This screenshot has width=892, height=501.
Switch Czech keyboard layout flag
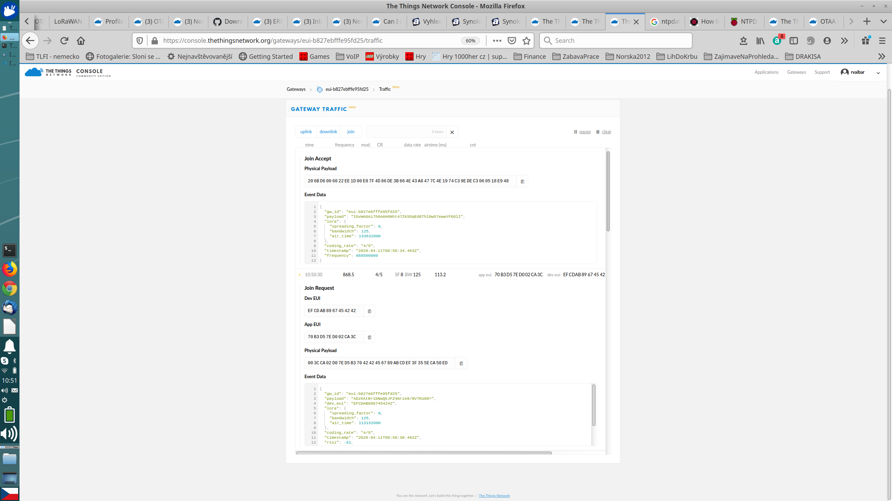point(9,494)
